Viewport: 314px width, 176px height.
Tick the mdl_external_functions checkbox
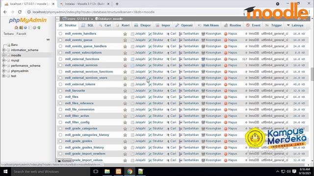pos(60,59)
